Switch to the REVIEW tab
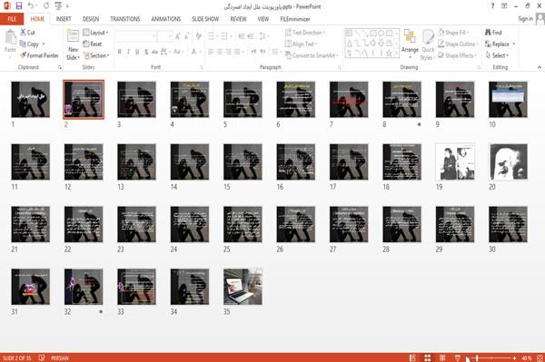 click(238, 19)
